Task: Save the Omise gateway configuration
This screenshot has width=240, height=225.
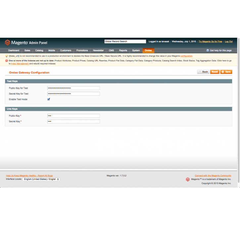Action: pyautogui.click(x=226, y=72)
